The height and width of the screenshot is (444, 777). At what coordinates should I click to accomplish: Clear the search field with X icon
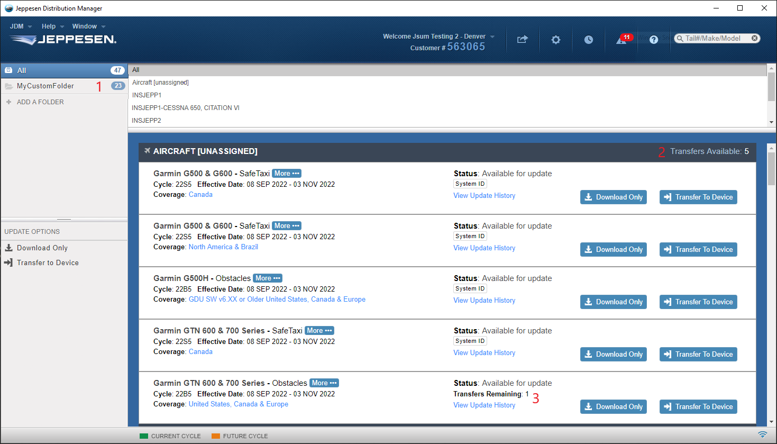[x=755, y=38]
